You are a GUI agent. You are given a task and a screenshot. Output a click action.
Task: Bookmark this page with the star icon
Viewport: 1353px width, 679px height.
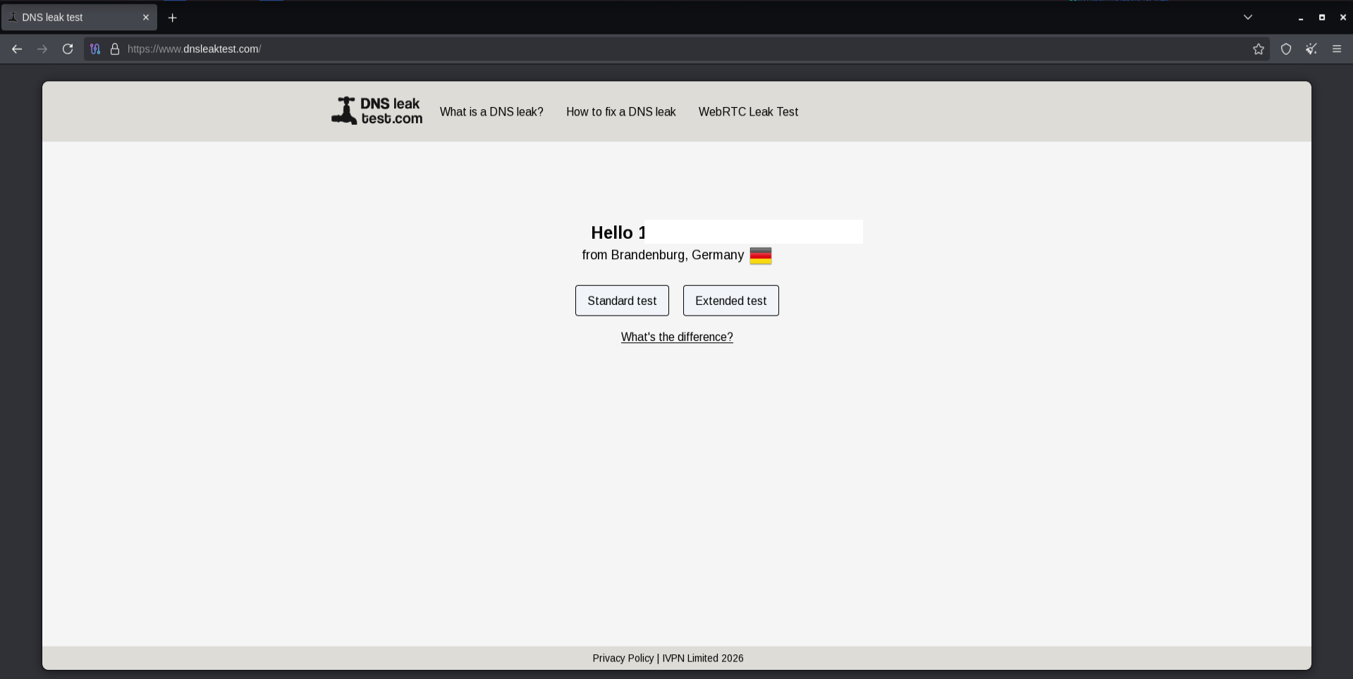point(1259,49)
